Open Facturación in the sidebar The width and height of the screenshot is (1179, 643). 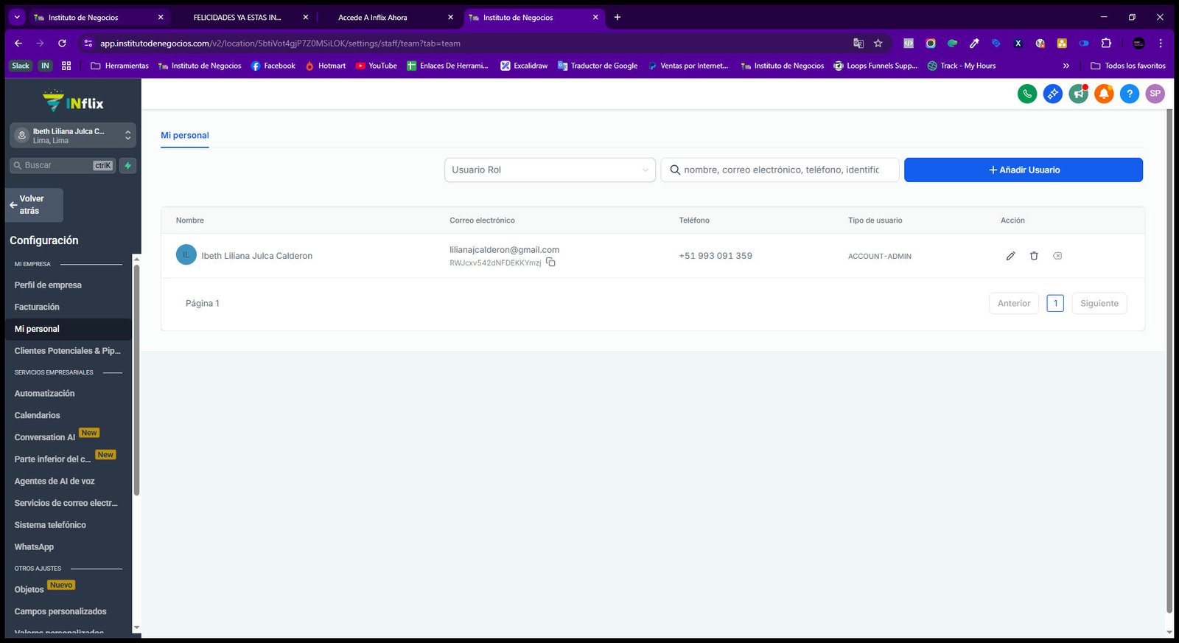coord(37,307)
